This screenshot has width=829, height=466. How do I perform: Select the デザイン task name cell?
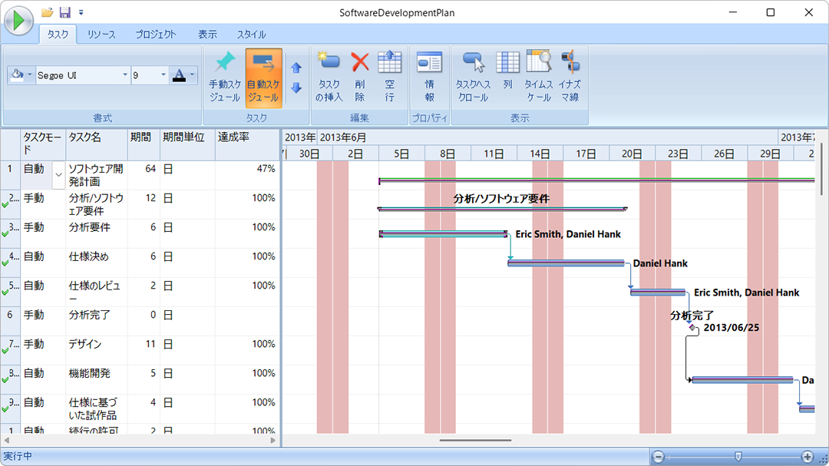[x=96, y=350]
